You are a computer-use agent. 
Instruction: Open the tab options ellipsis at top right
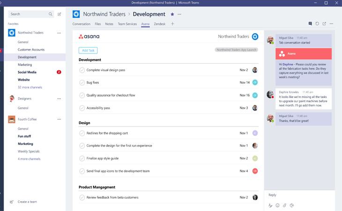pyautogui.click(x=331, y=23)
